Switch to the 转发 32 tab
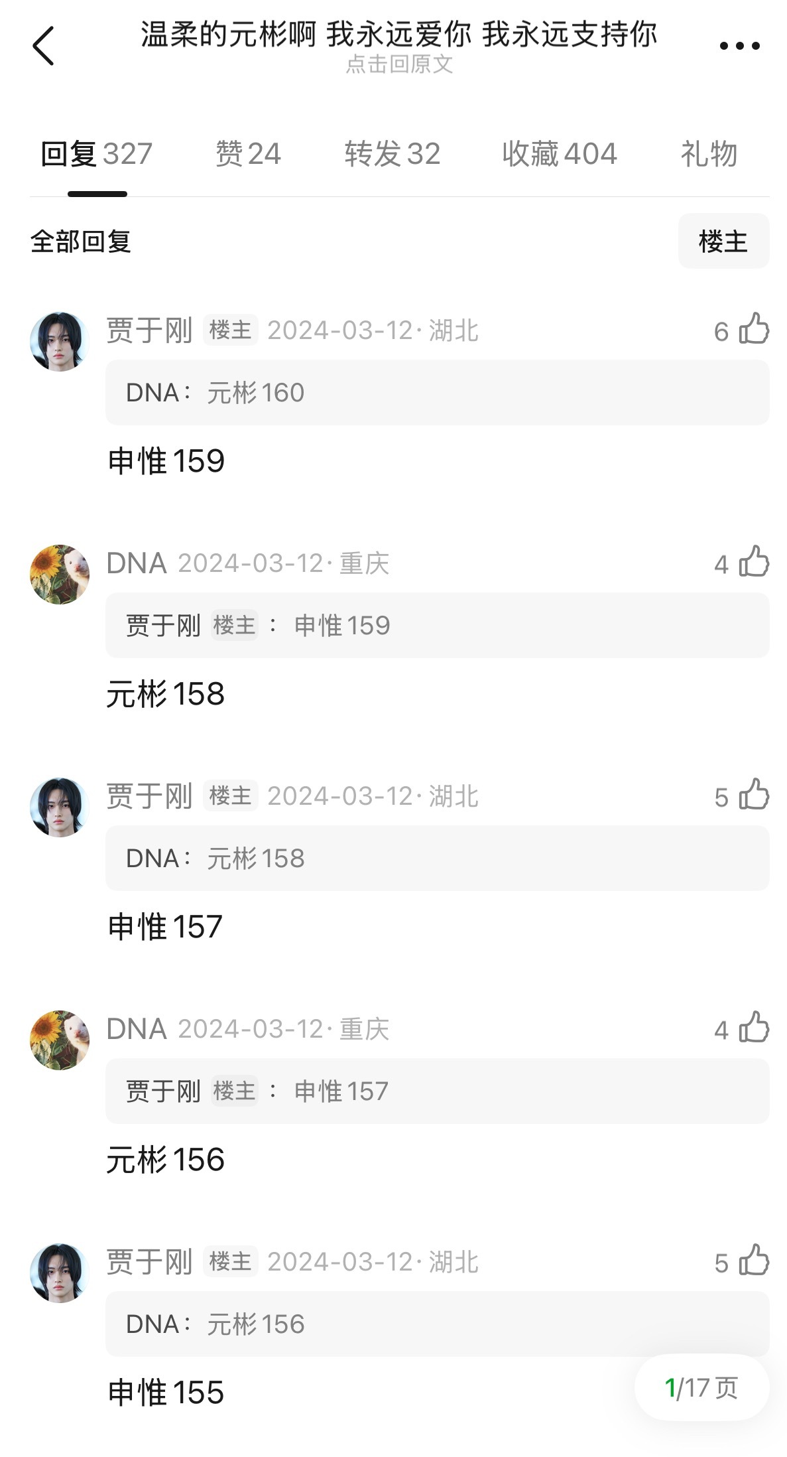Viewport: 787px width, 1457px height. tap(393, 154)
